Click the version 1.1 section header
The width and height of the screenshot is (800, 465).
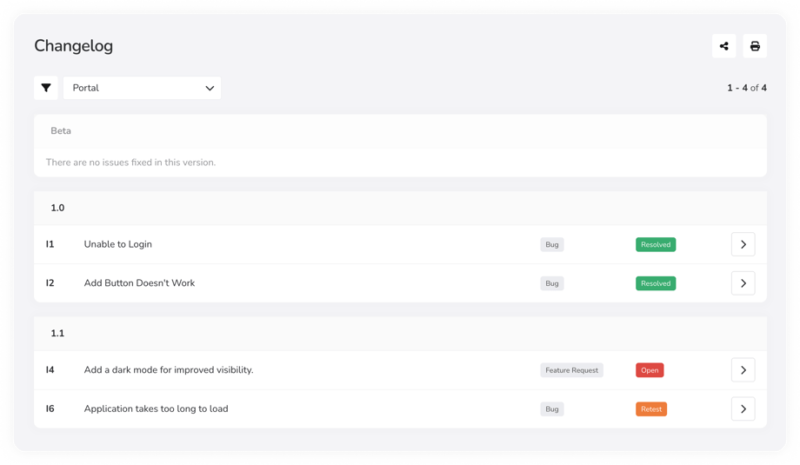pyautogui.click(x=58, y=334)
